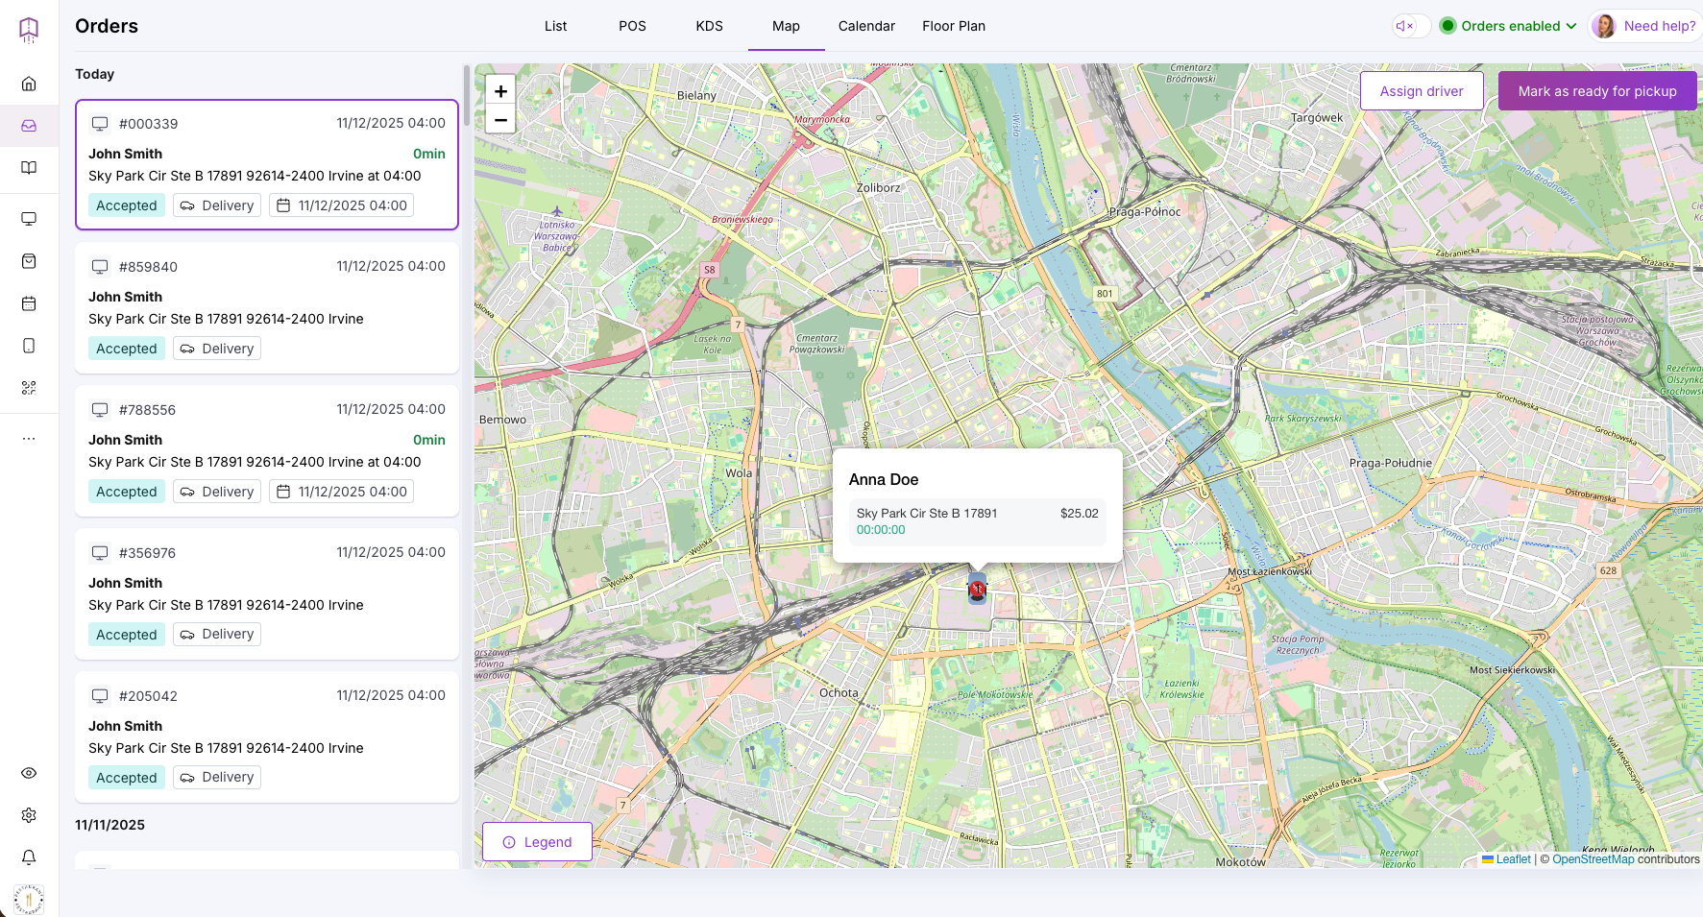Screen dimensions: 1703x917
Task: Zoom in on the map with plus
Action: click(500, 90)
